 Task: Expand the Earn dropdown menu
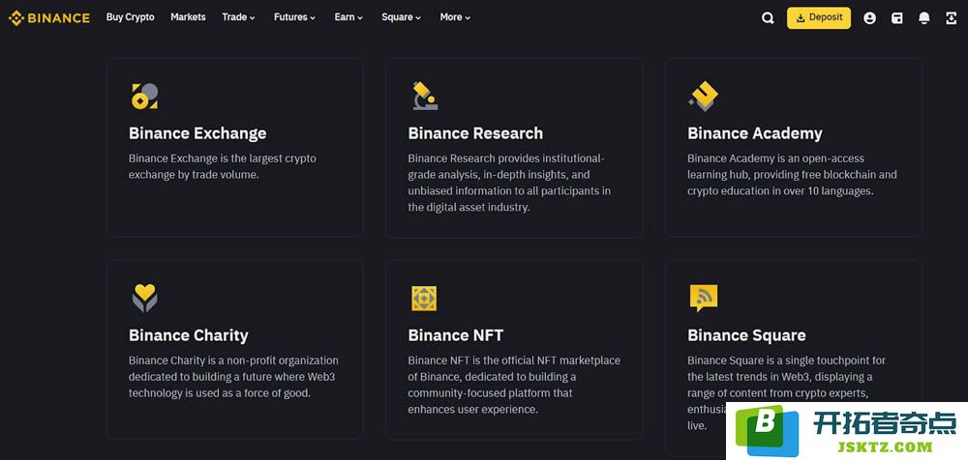click(x=348, y=17)
